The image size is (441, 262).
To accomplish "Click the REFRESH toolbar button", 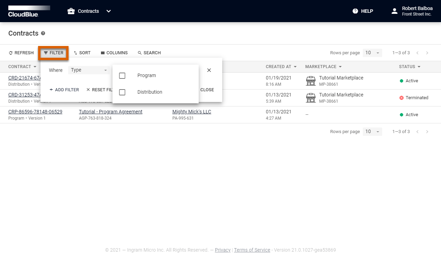I will 21,53.
